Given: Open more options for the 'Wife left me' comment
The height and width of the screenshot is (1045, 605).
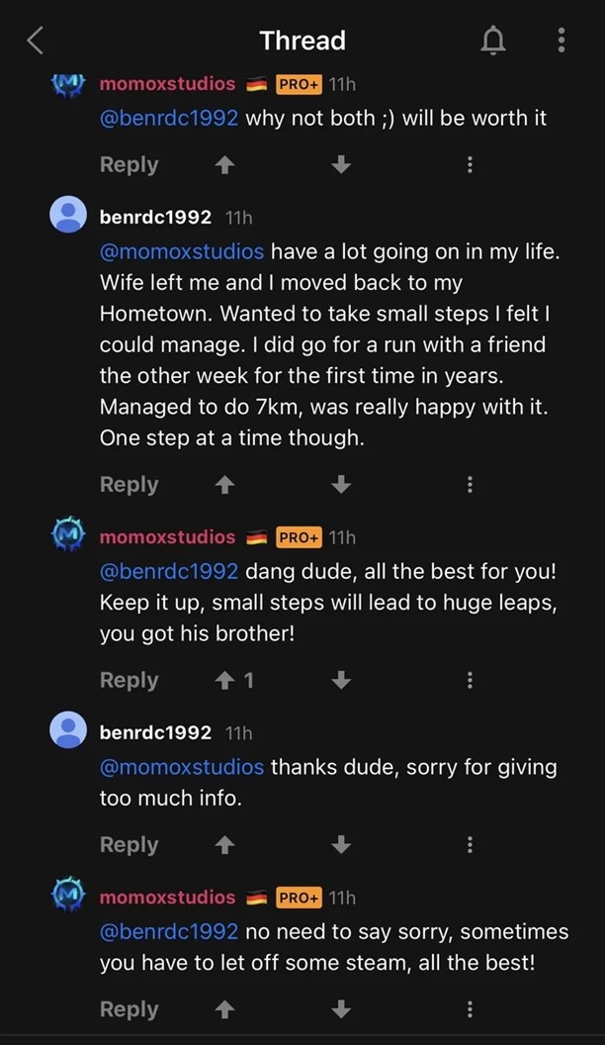Looking at the screenshot, I should tap(470, 485).
